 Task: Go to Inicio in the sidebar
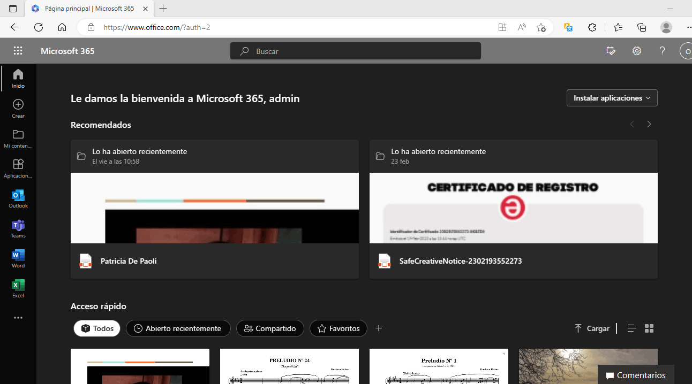18,78
